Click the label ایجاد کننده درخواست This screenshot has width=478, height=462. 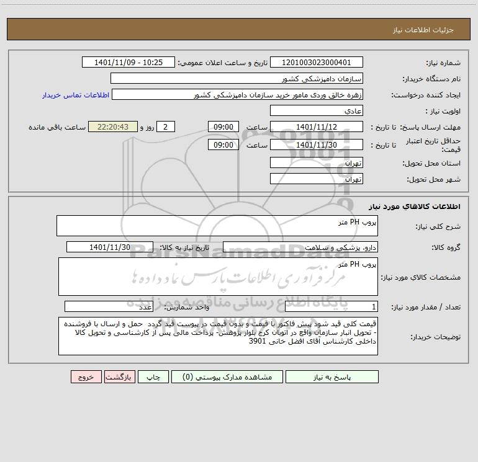tap(426, 96)
